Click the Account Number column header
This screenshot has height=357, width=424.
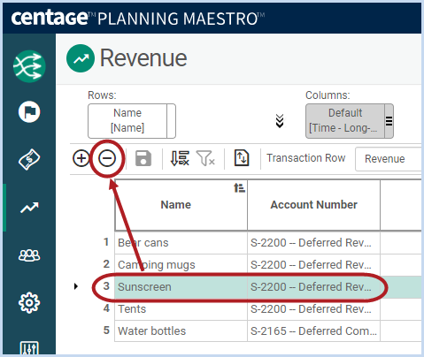[313, 205]
